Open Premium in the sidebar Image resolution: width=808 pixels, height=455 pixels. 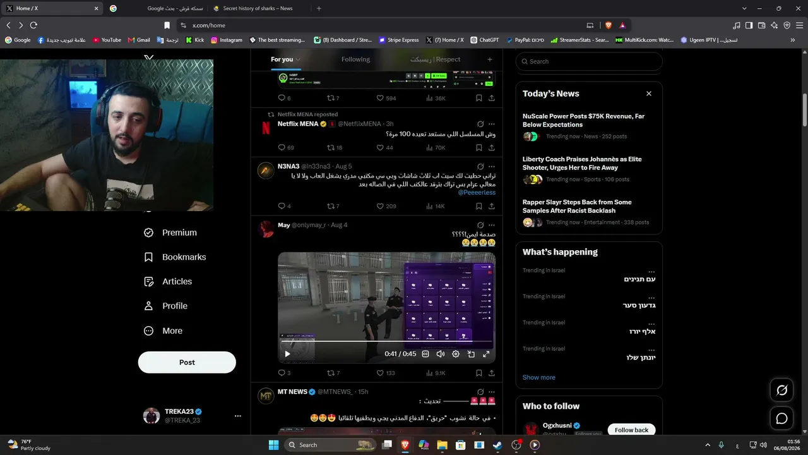pyautogui.click(x=170, y=233)
